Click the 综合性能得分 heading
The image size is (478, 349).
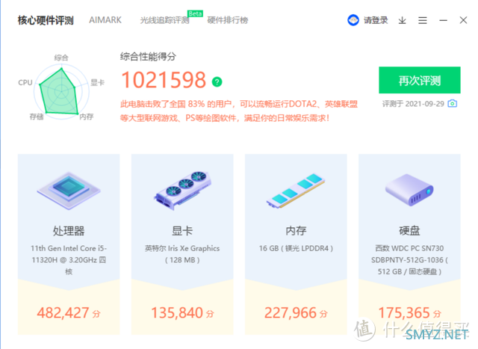pos(148,57)
